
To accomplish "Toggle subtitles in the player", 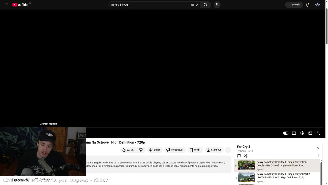I will [294, 133].
